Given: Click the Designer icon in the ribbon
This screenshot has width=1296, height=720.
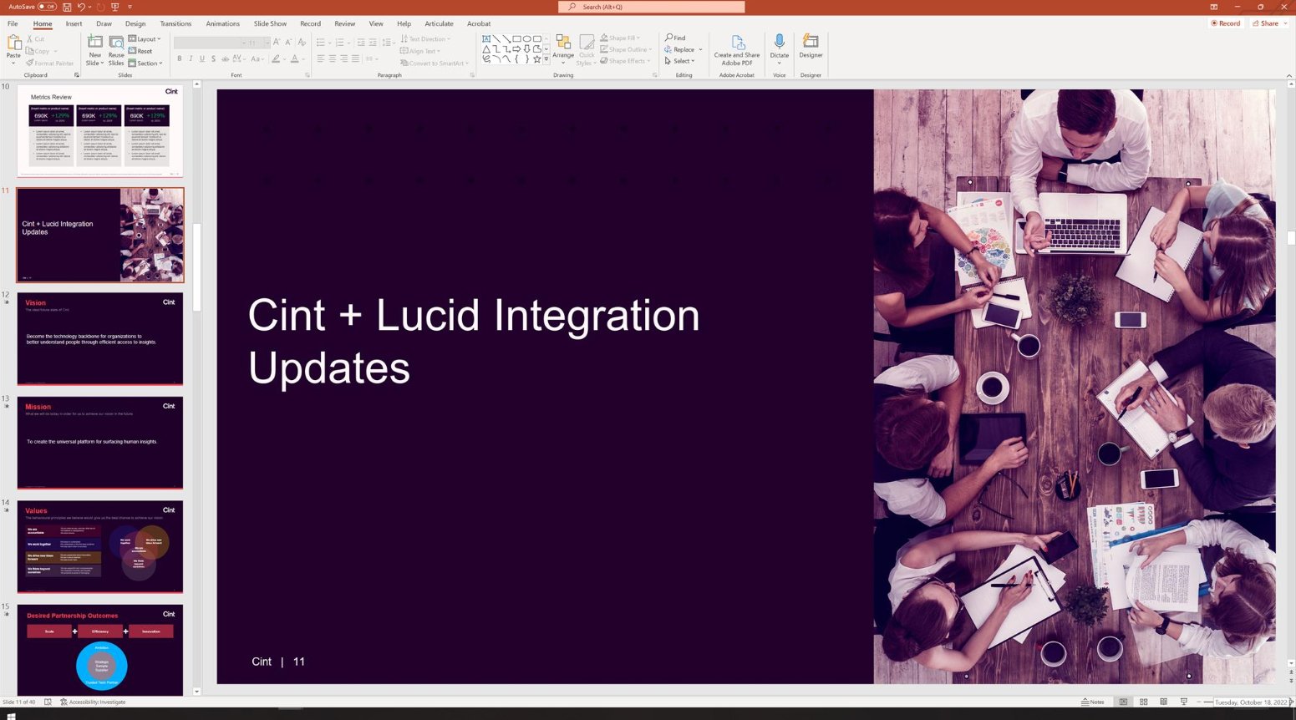Looking at the screenshot, I should [811, 46].
